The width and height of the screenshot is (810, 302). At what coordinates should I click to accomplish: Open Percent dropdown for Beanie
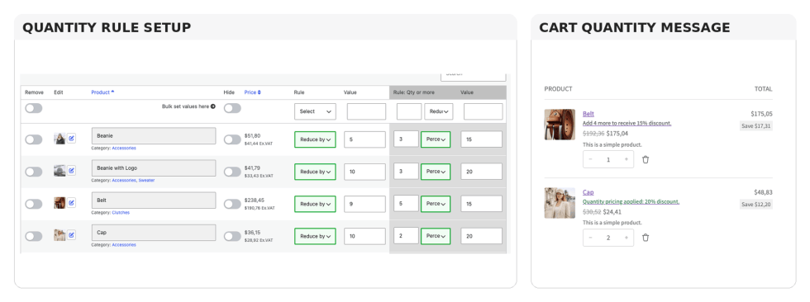coord(436,139)
